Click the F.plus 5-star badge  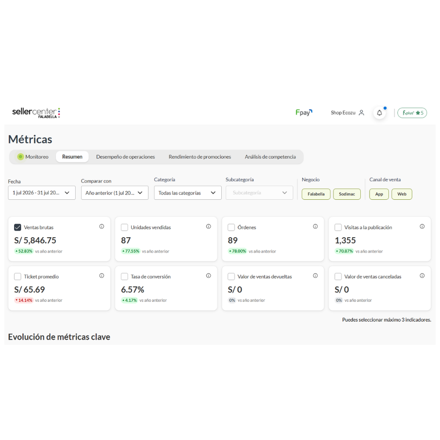412,113
